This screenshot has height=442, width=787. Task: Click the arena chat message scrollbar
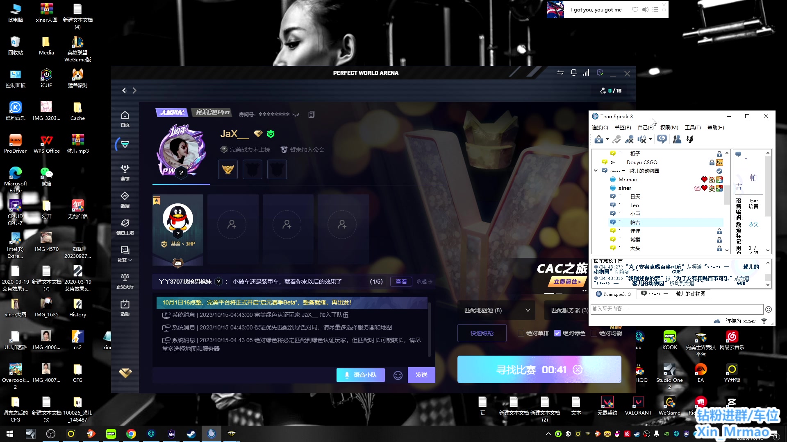point(429,329)
